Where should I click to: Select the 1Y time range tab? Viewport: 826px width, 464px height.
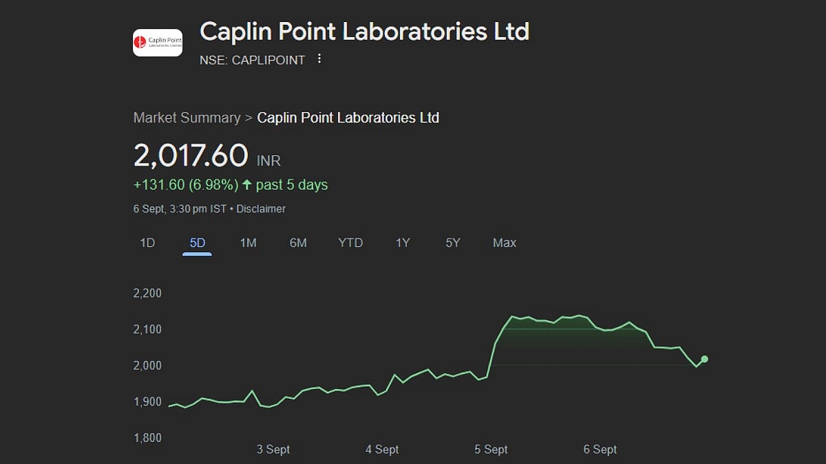click(x=403, y=243)
